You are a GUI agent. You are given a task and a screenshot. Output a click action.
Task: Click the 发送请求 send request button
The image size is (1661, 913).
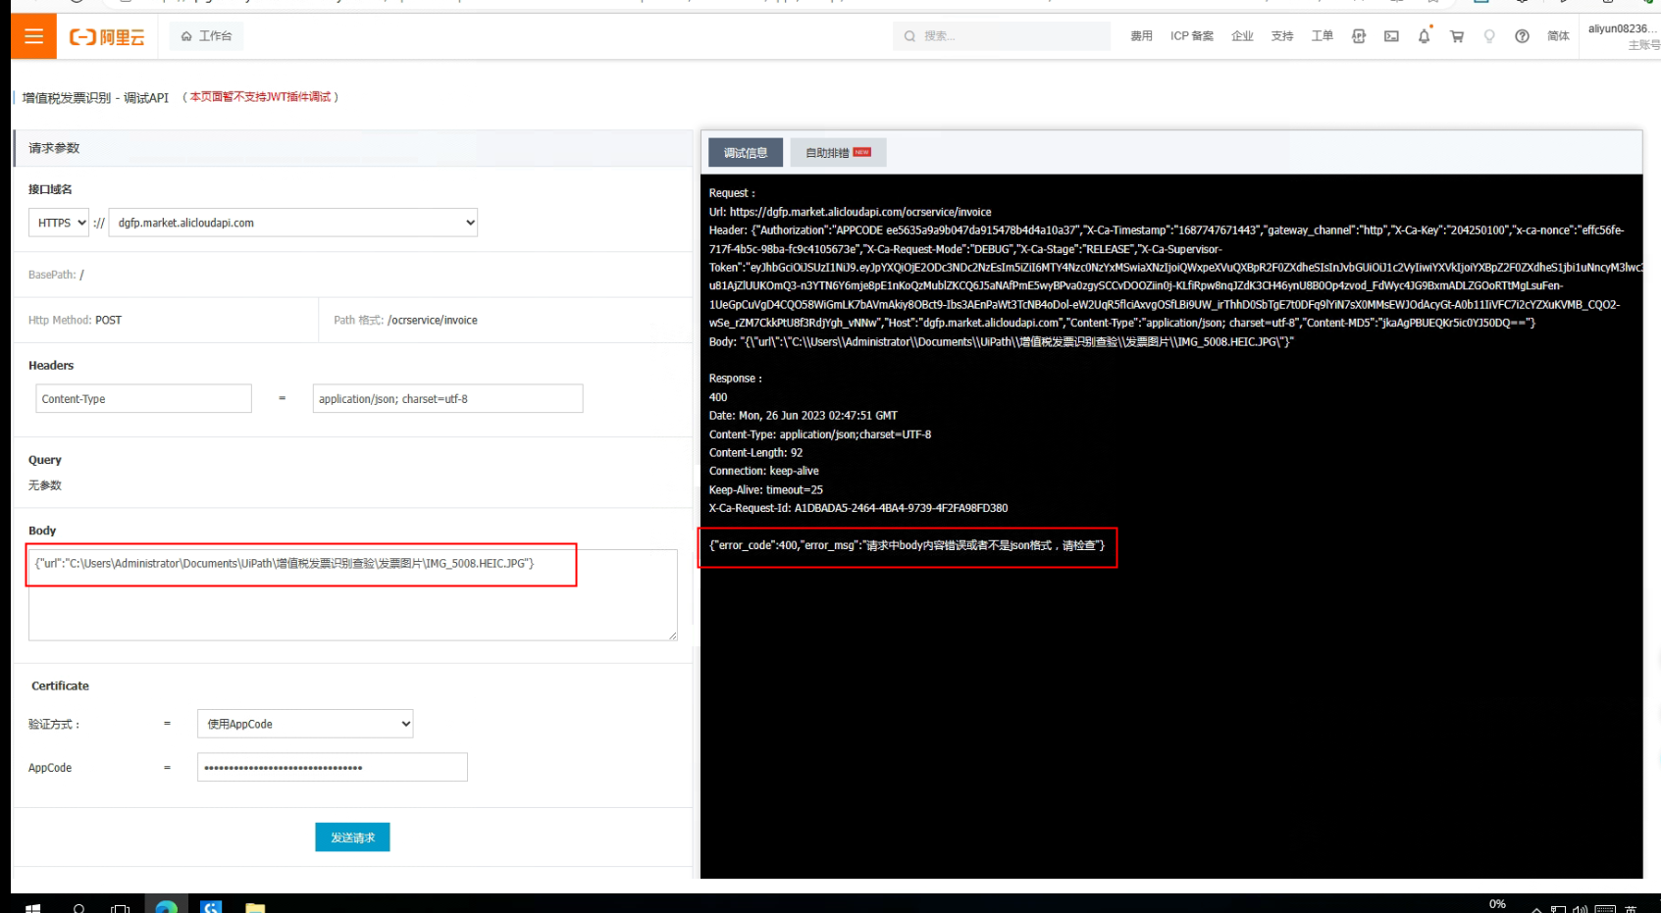pos(352,837)
